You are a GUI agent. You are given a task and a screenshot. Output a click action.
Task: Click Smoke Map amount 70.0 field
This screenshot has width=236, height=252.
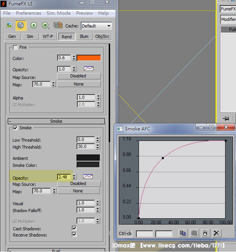[x=42, y=191]
